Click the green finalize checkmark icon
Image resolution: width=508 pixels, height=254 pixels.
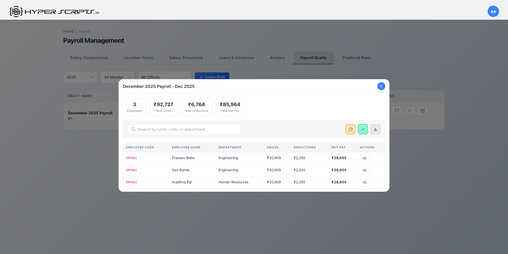pos(363,129)
